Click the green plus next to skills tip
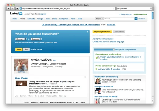The image size is (159, 111). tap(96, 69)
